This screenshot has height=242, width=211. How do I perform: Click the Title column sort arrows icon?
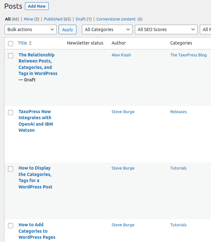point(30,43)
